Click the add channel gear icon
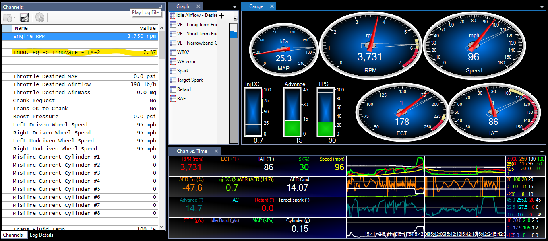This screenshot has height=241, width=548. pos(39,17)
